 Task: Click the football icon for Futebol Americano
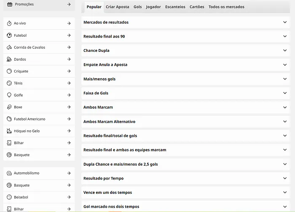coord(9,119)
